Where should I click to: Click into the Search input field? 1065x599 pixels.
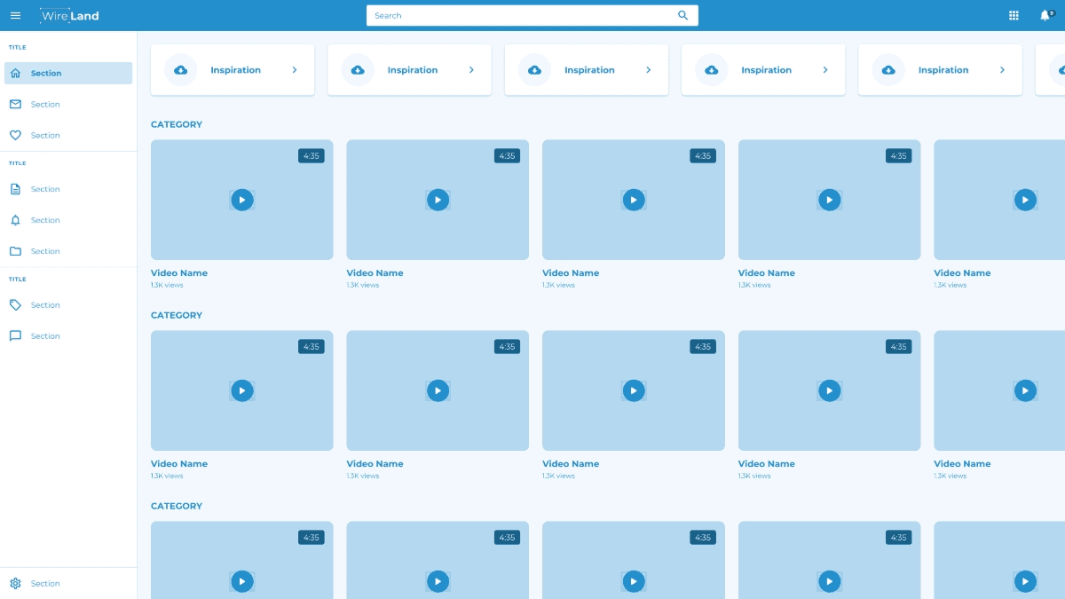(x=519, y=15)
